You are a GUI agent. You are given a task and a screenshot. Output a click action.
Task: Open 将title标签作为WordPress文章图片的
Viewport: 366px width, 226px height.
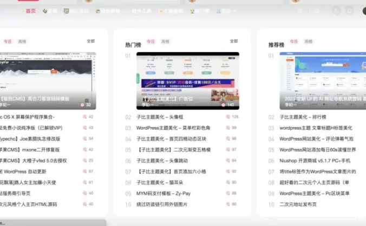click(x=318, y=172)
